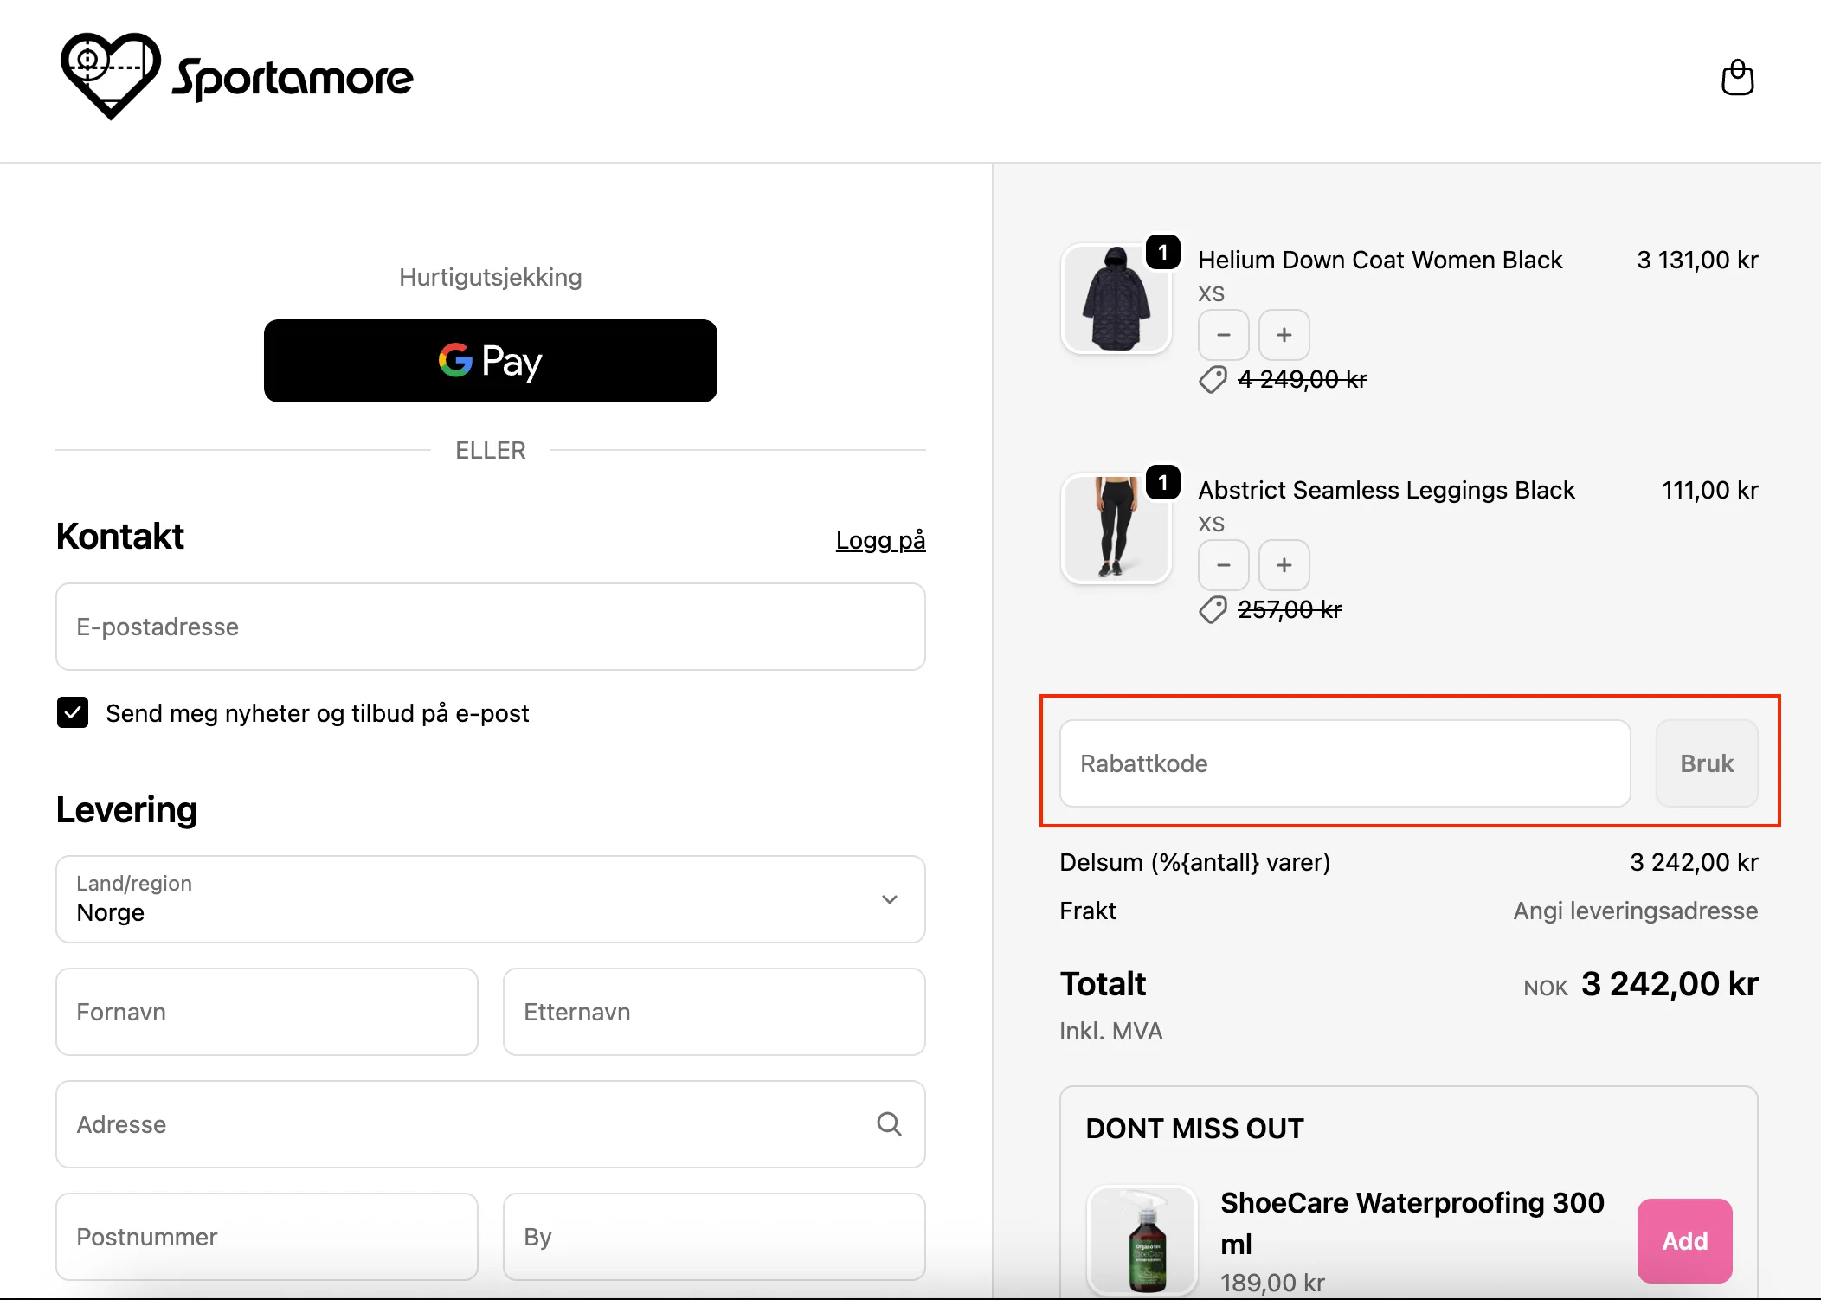This screenshot has height=1300, width=1821.
Task: Uncheck the newsletter and offers checkbox
Action: [x=73, y=713]
